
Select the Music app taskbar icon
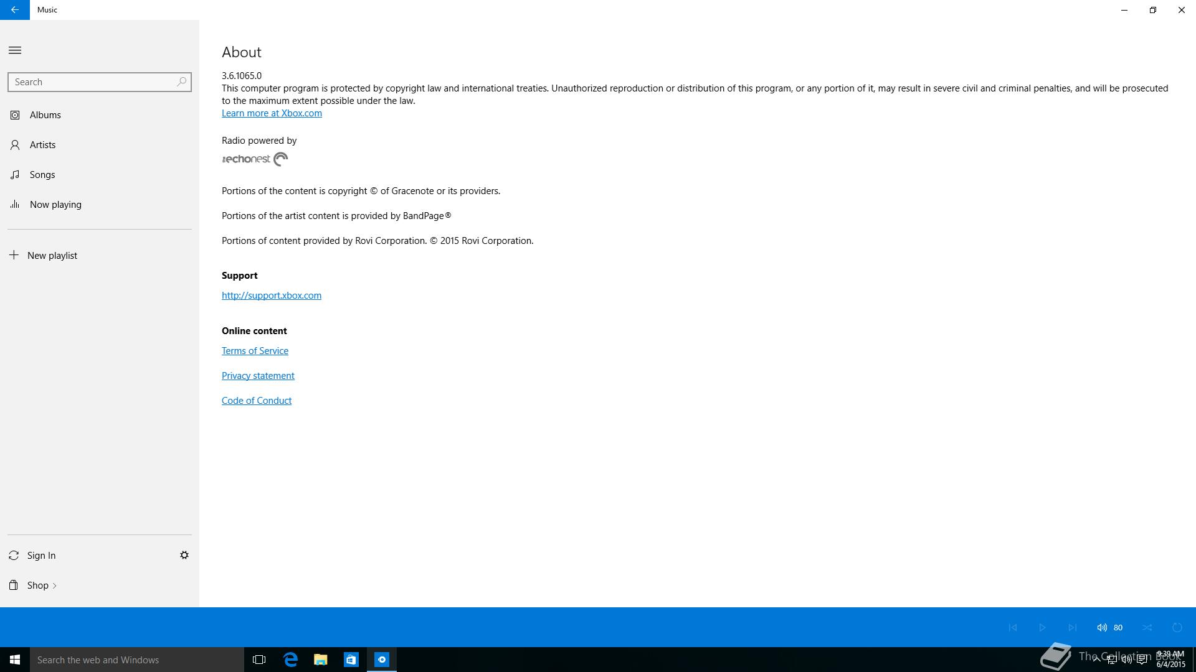(382, 660)
